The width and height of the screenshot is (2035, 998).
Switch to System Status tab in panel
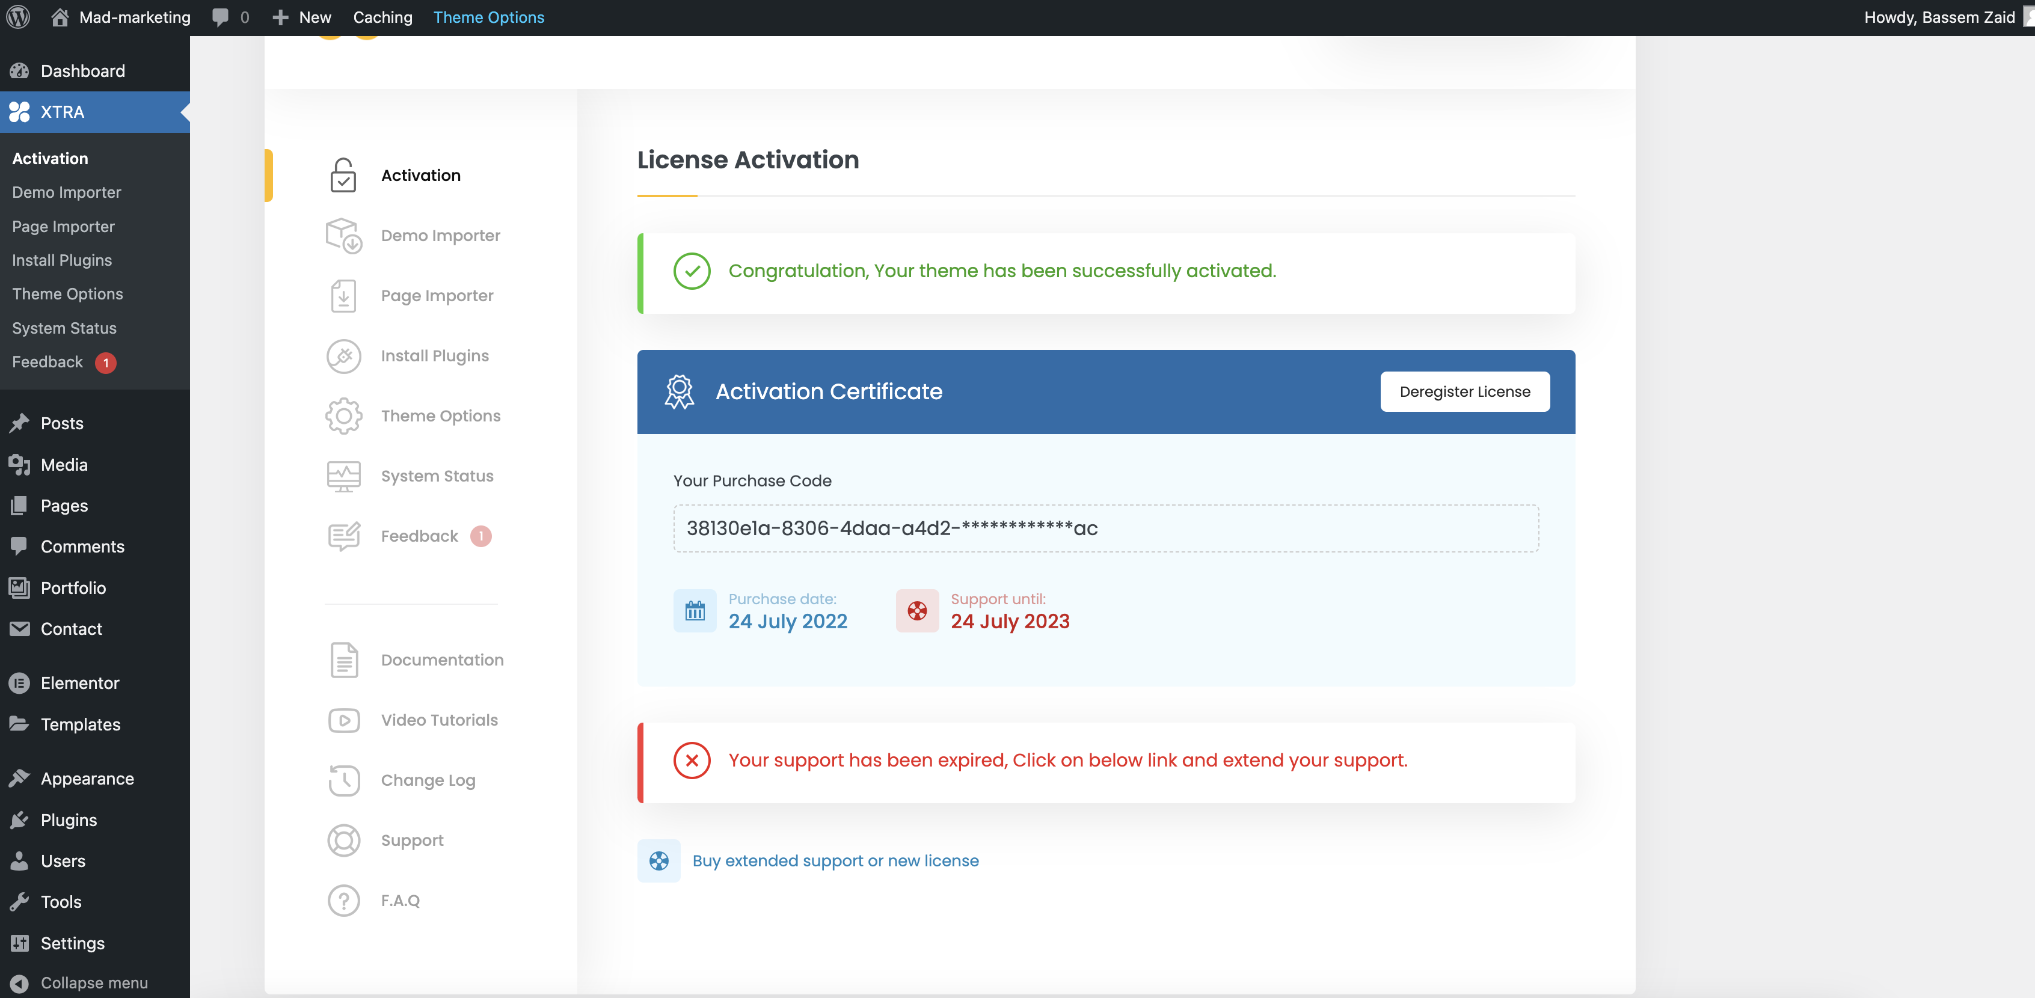pyautogui.click(x=437, y=476)
